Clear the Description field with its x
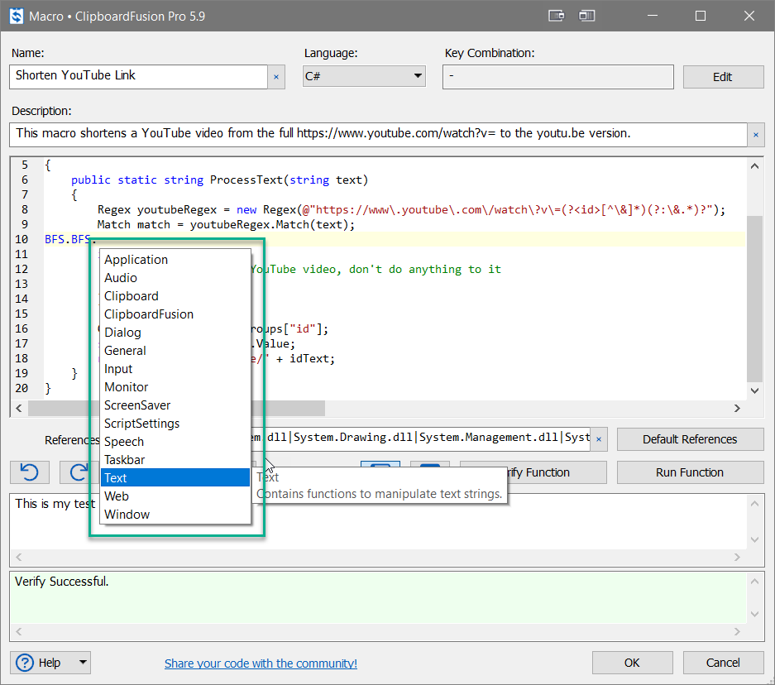The height and width of the screenshot is (685, 775). click(756, 135)
